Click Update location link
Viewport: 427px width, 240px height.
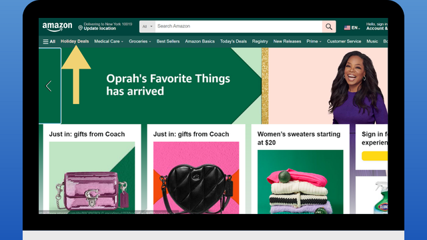[99, 29]
